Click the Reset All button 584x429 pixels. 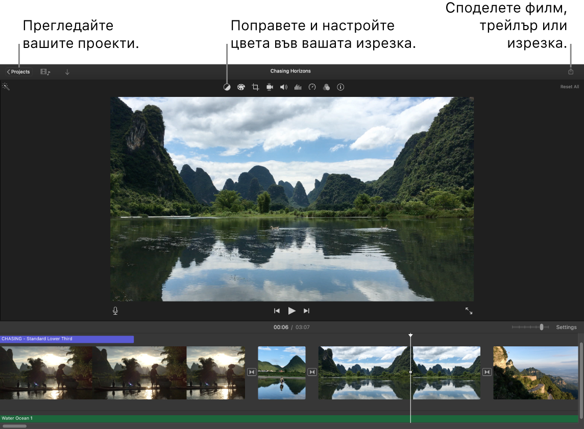pyautogui.click(x=569, y=86)
